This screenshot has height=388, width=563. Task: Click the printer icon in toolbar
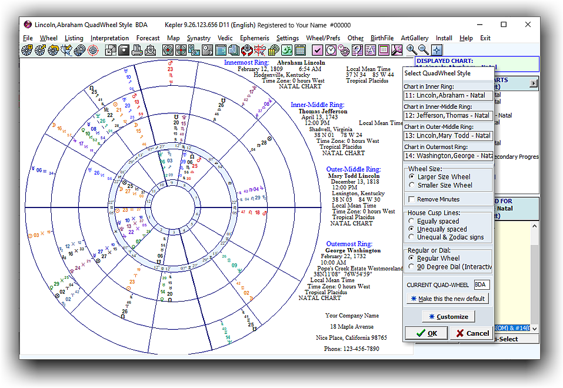pyautogui.click(x=136, y=50)
